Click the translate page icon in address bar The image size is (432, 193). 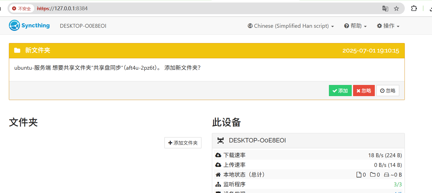[385, 9]
